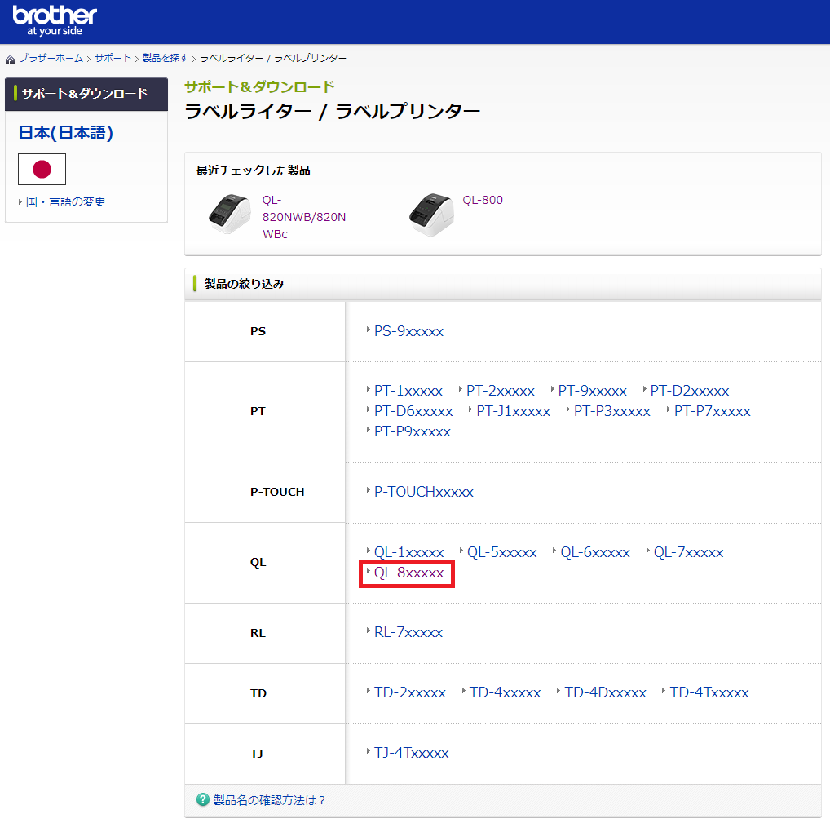Select the PT-P3xxxxx series

point(612,411)
